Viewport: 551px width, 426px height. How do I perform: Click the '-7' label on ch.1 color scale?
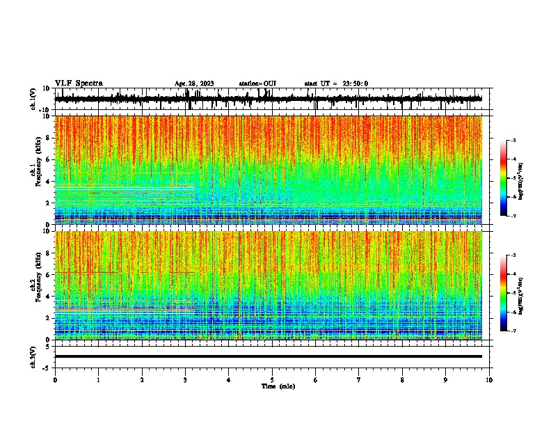[513, 216]
